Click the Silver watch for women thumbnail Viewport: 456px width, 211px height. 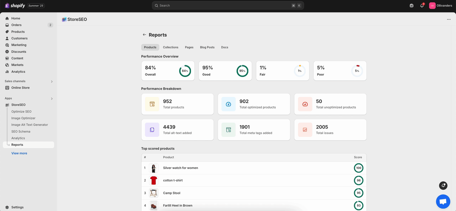click(154, 168)
